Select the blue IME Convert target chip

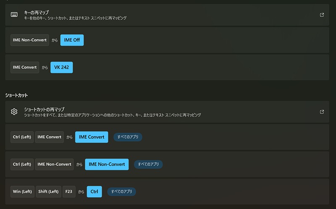pyautogui.click(x=92, y=137)
